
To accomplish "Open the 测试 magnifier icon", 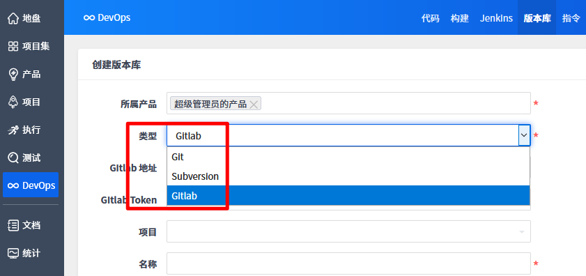I will click(x=13, y=158).
